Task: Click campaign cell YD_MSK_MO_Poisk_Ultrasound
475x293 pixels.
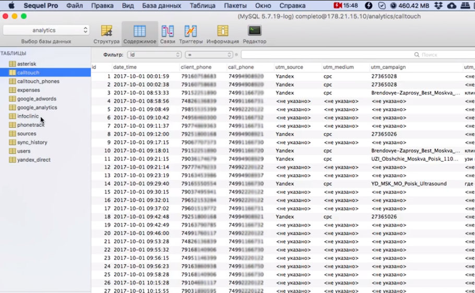Action: pos(409,184)
